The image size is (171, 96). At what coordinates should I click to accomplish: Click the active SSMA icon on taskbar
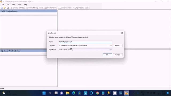tap(127, 93)
